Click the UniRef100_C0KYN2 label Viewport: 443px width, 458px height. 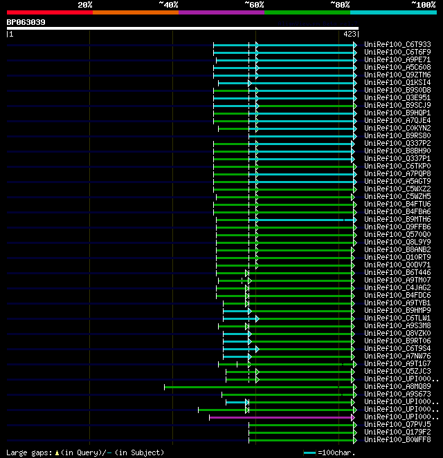click(x=397, y=128)
